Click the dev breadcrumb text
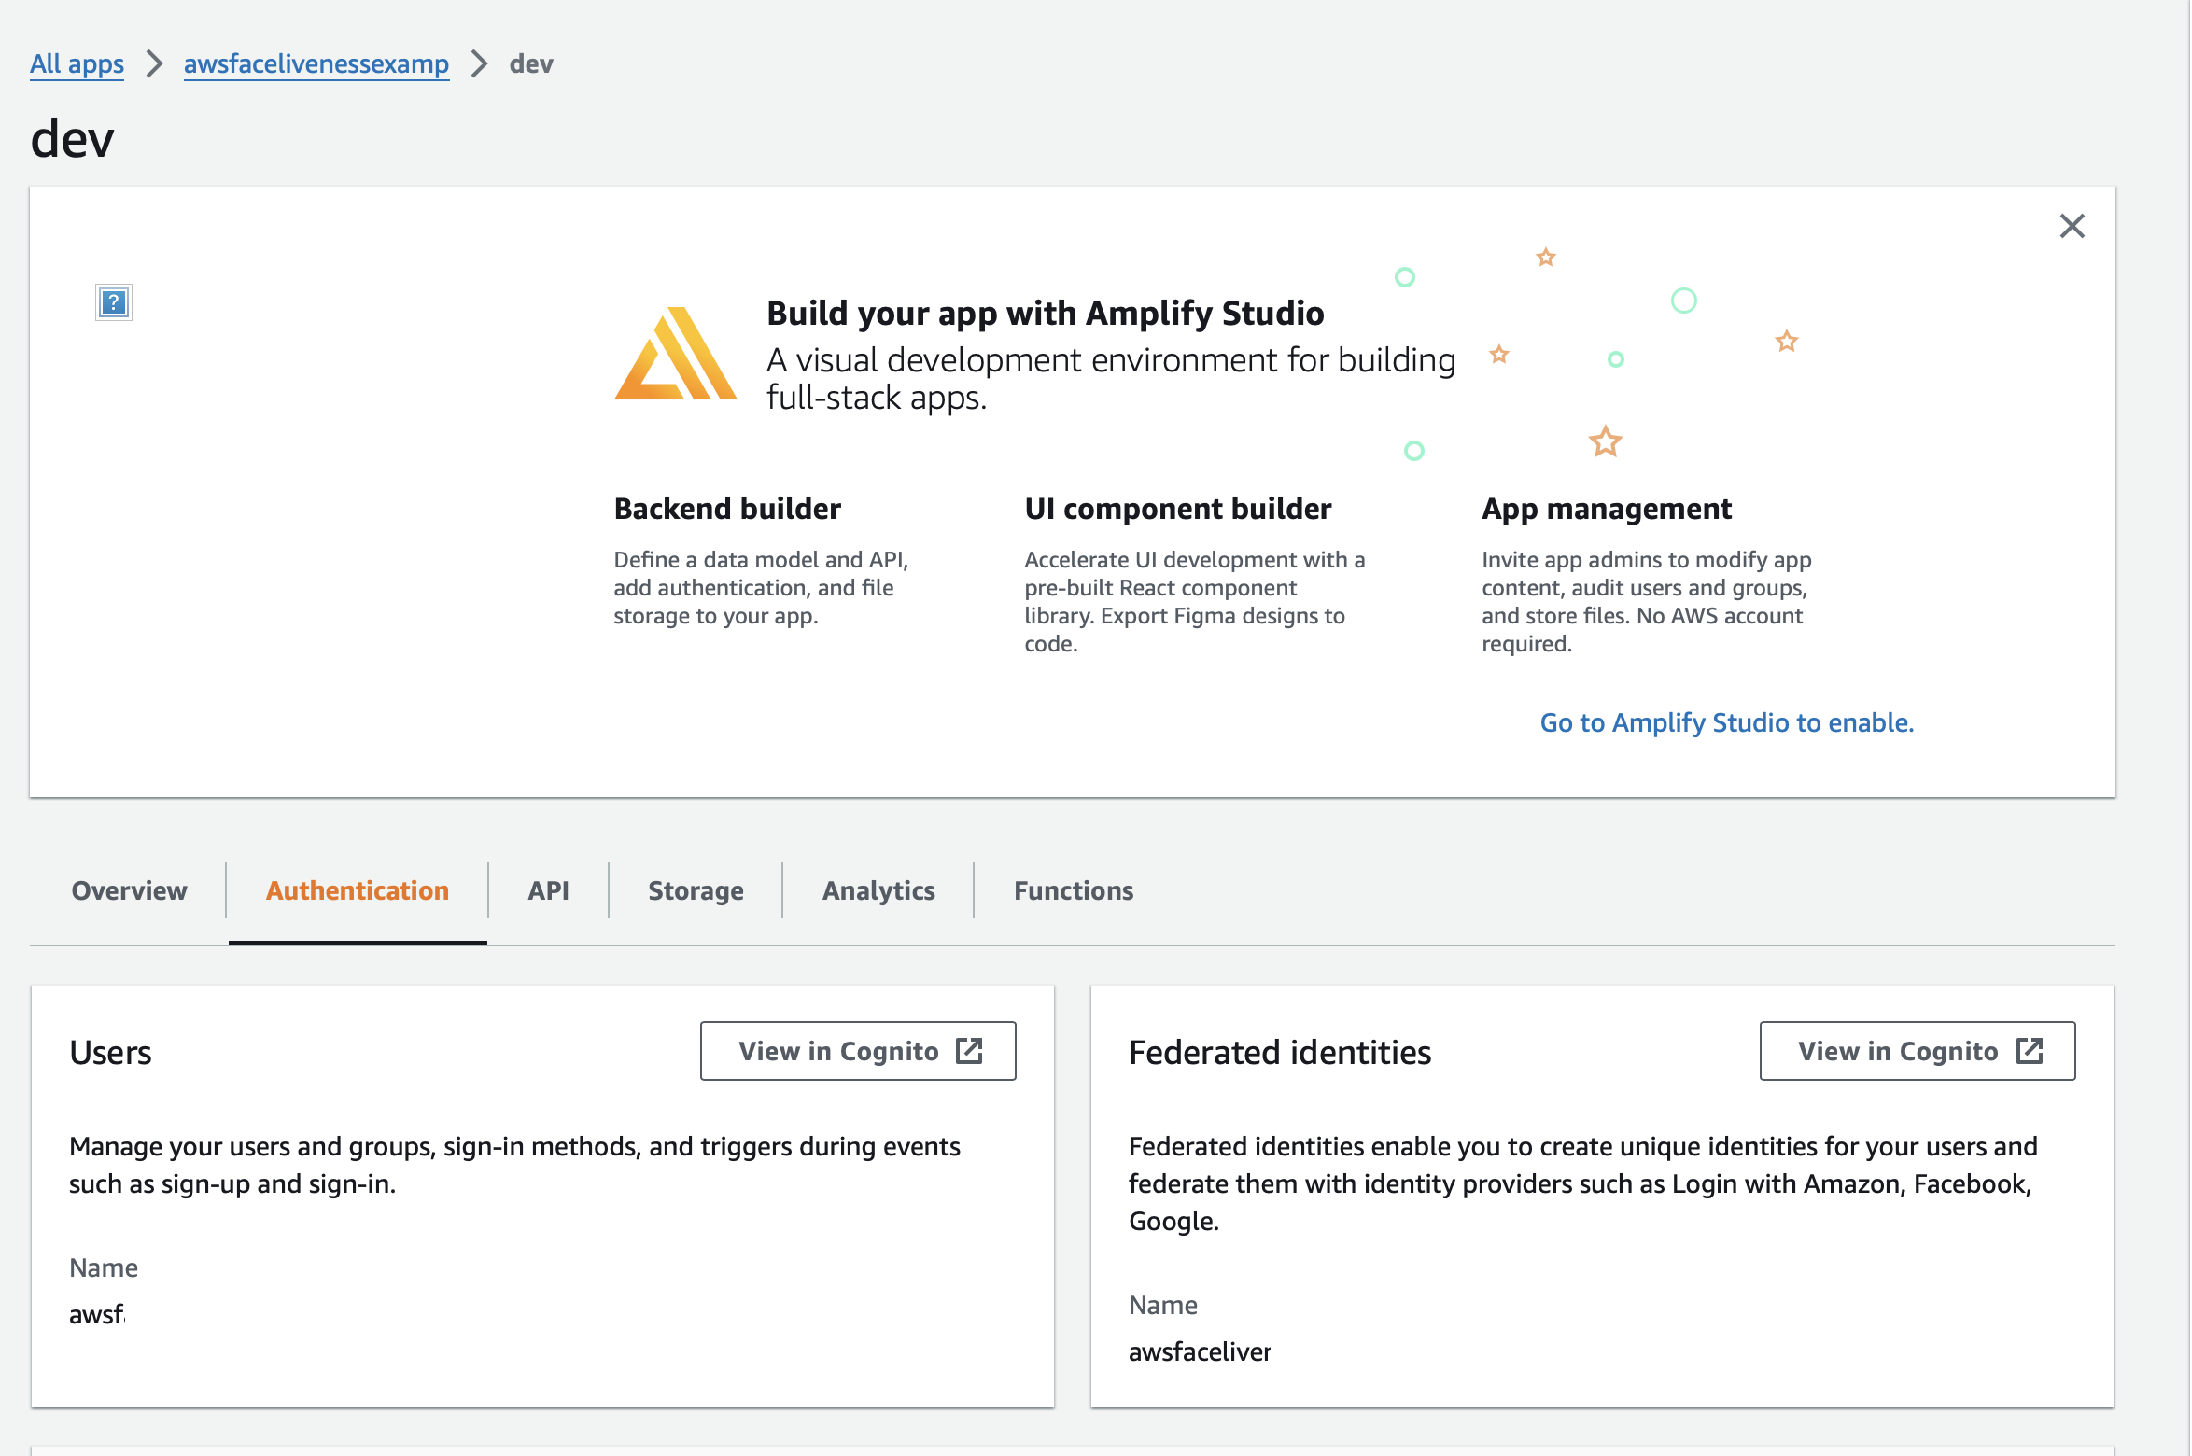This screenshot has width=2192, height=1456. (x=531, y=63)
